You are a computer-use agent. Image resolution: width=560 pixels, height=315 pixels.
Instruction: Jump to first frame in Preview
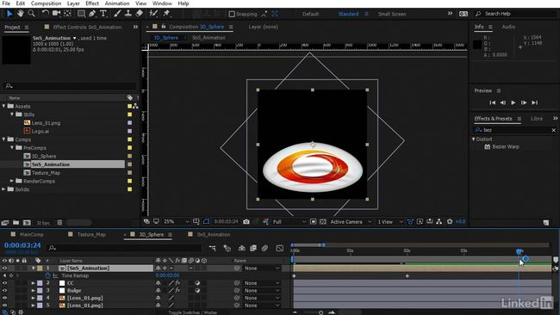(492, 102)
